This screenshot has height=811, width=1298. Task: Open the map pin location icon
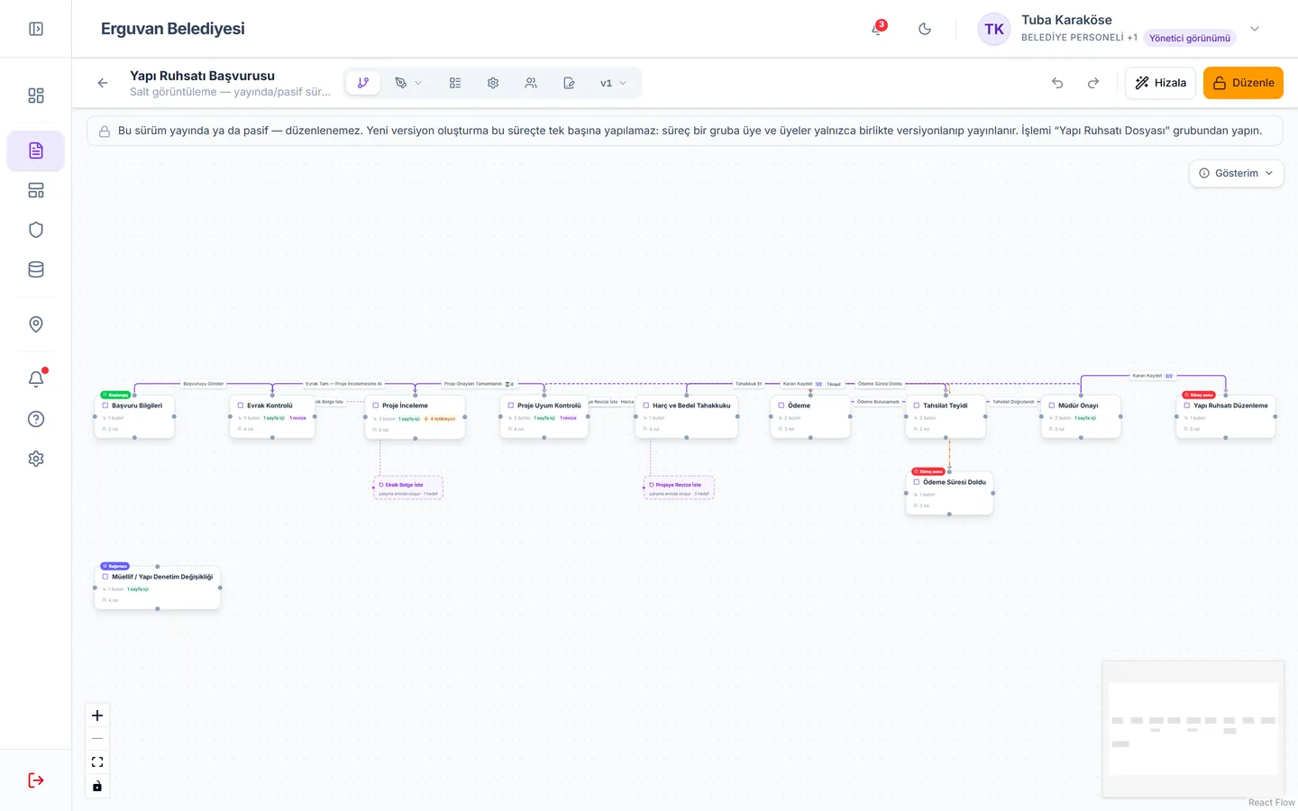coord(36,324)
